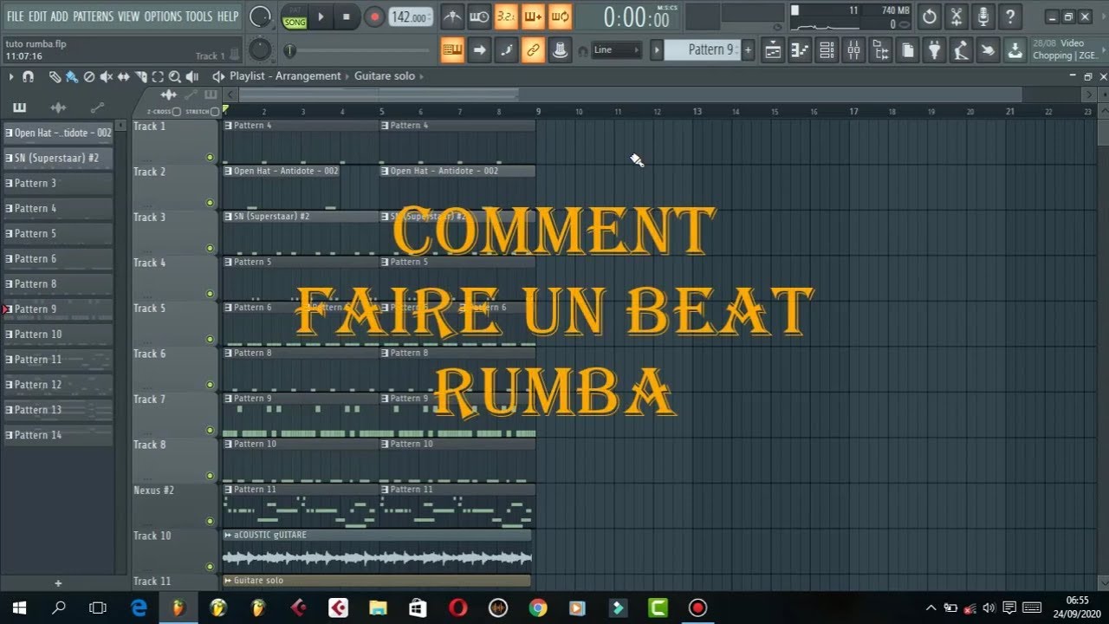Screen dimensions: 1109x624
Task: Open the Channel rack view button
Action: click(827, 50)
